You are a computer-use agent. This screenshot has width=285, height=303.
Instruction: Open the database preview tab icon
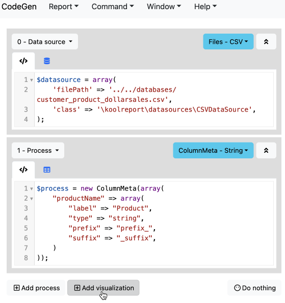(47, 61)
